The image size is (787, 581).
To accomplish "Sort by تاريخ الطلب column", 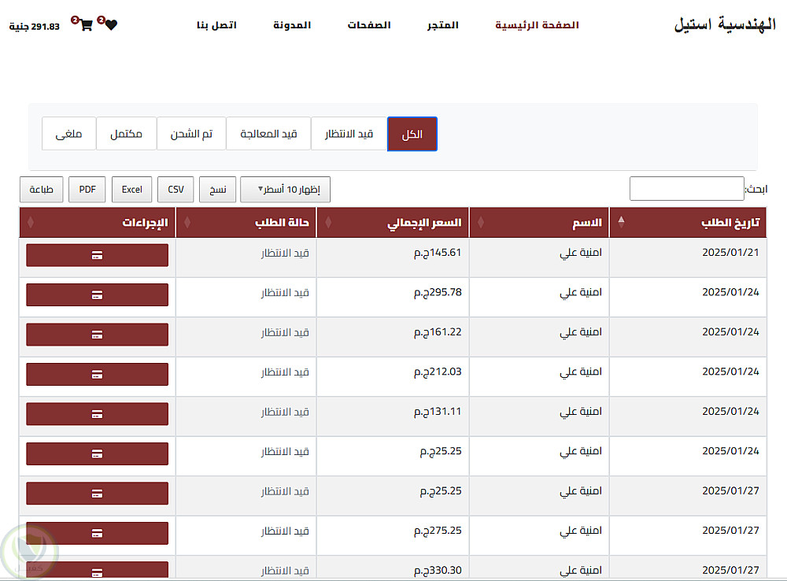I will [688, 223].
